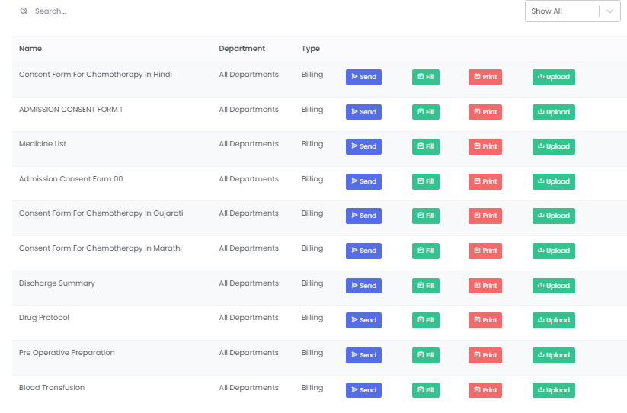Send the Blood Transfusion form
The image size is (627, 413).
(x=363, y=390)
